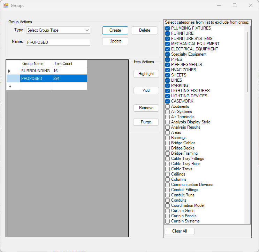Click the Remove item button
Image resolution: width=259 pixels, height=252 pixels.
coord(146,108)
